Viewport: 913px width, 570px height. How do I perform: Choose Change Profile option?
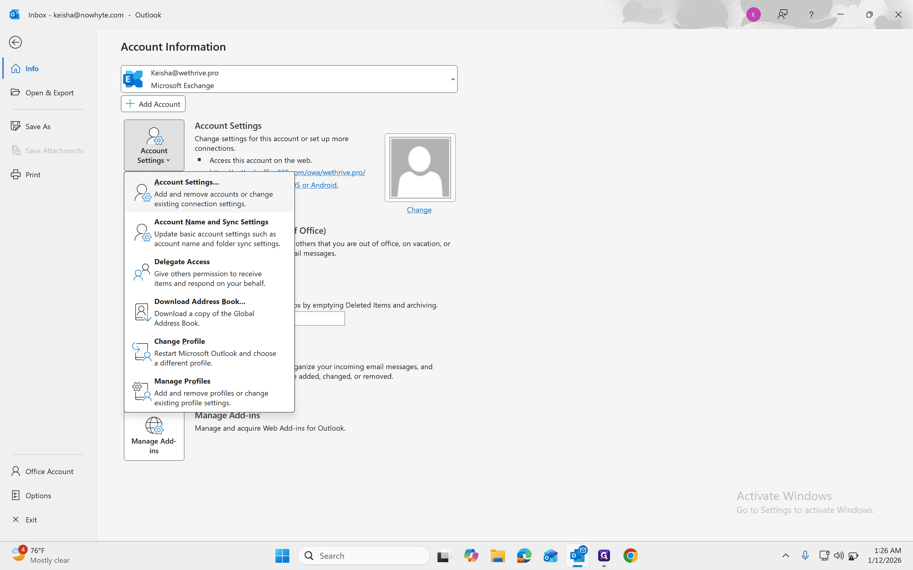(x=210, y=352)
